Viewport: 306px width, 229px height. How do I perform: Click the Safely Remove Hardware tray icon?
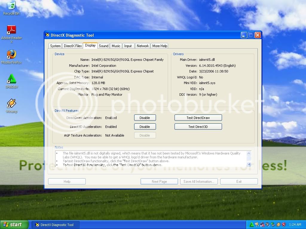coord(273,225)
